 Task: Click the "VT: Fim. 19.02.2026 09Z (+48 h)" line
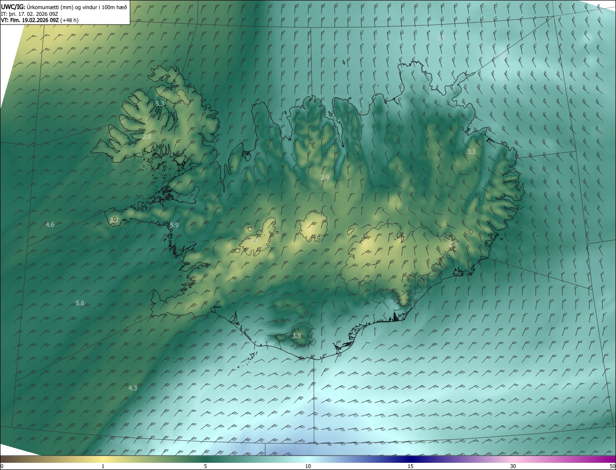pos(40,20)
